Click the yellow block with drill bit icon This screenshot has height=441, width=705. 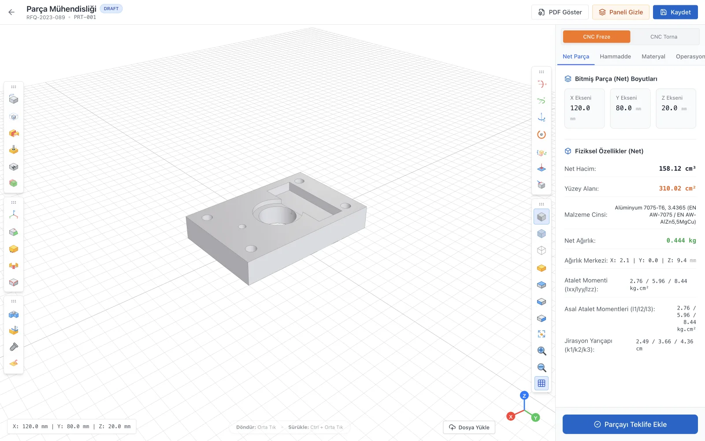click(14, 150)
